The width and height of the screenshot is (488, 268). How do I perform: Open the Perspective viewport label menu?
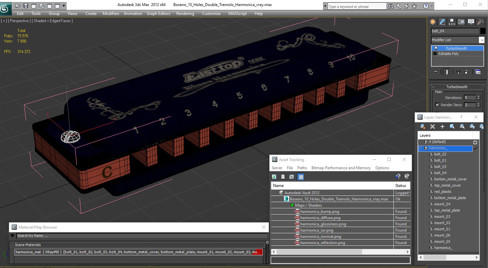coord(19,21)
